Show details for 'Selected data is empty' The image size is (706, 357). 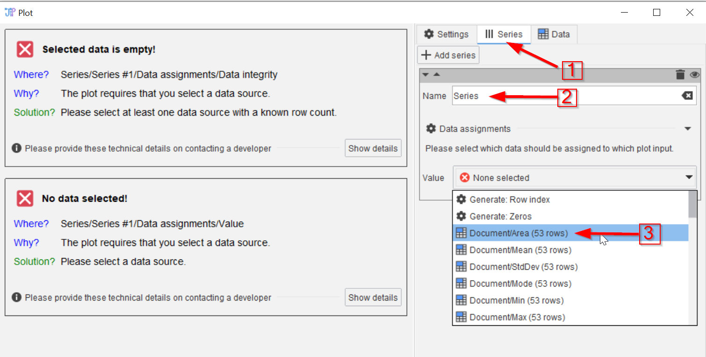pyautogui.click(x=373, y=148)
